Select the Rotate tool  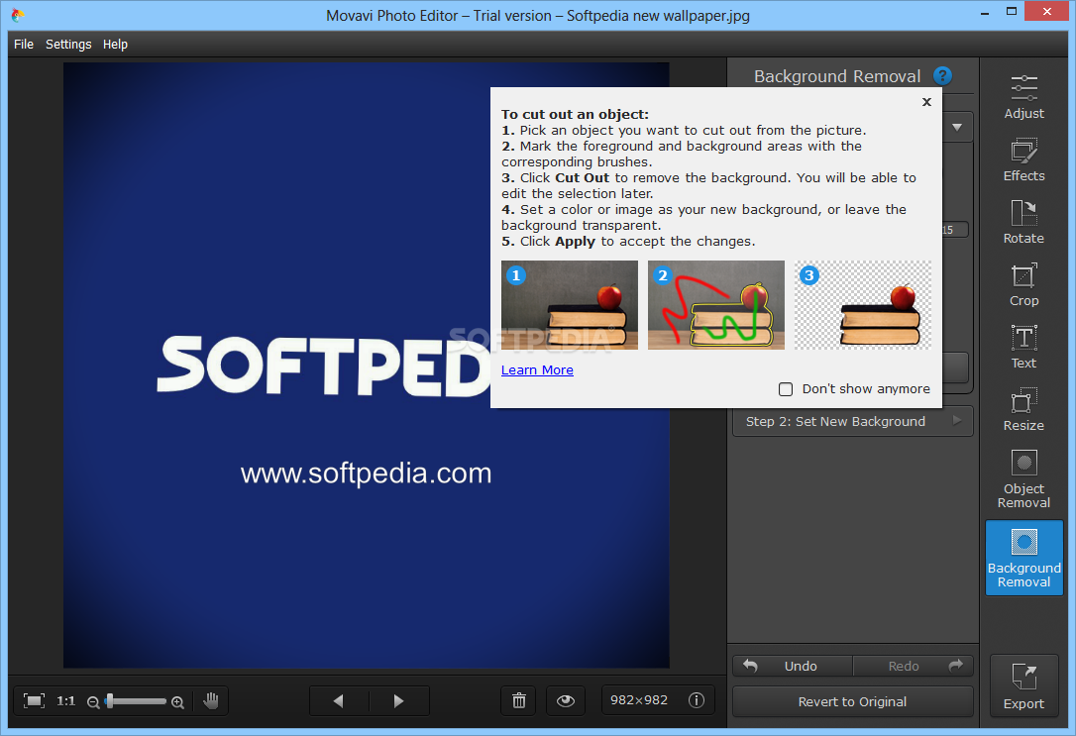[1023, 222]
